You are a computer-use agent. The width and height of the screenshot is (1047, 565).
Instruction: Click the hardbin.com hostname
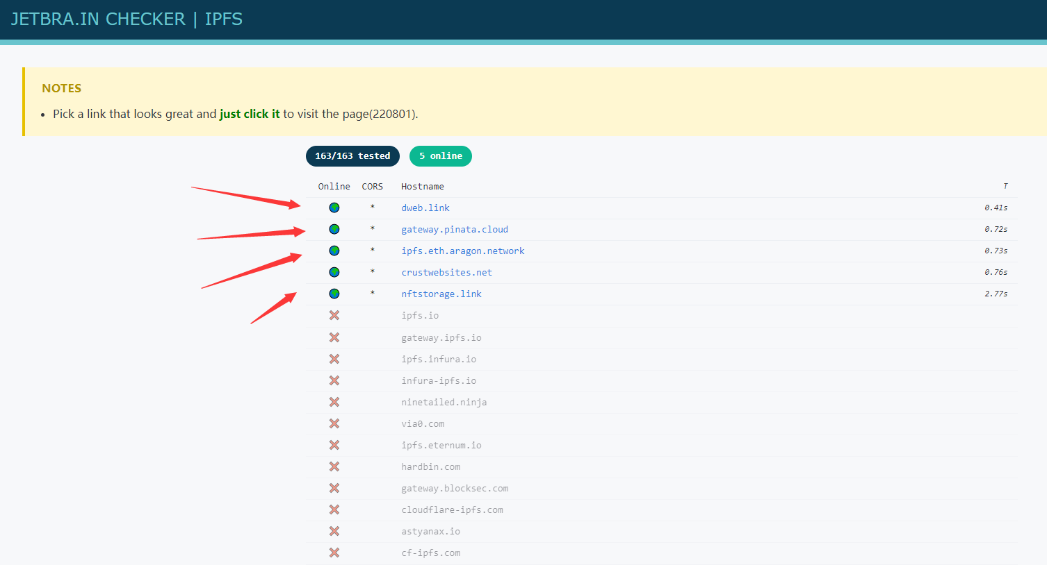click(x=431, y=466)
